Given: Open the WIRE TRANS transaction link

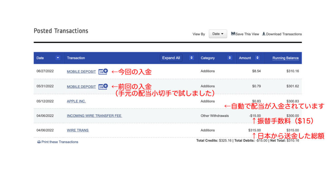Looking at the screenshot, I should pos(78,130).
